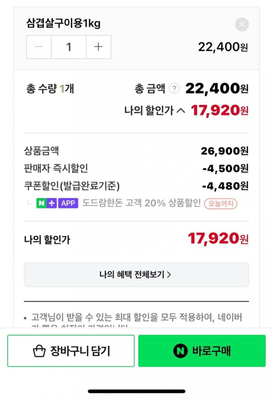Tap the 오늘까지 deadline tag

pos(221,203)
